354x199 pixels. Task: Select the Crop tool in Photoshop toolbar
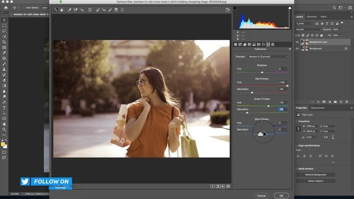(4, 42)
